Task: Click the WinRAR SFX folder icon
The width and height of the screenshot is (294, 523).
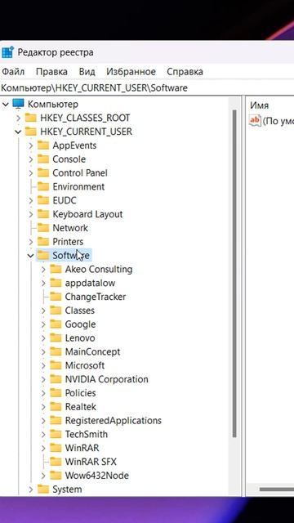Action: click(56, 462)
